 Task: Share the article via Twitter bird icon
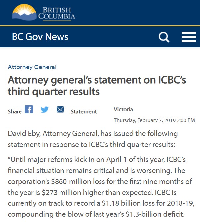coord(44,110)
